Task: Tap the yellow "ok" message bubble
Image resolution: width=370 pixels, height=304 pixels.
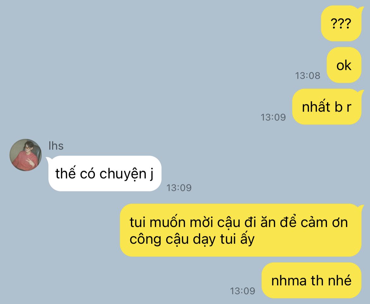Action: point(344,65)
